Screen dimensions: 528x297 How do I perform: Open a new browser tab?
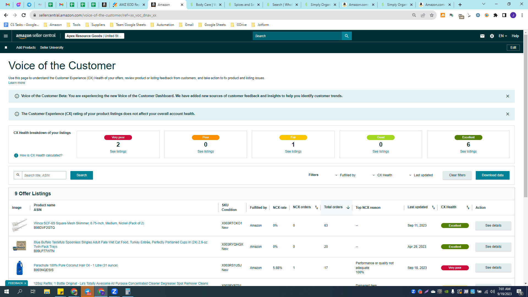(460, 5)
